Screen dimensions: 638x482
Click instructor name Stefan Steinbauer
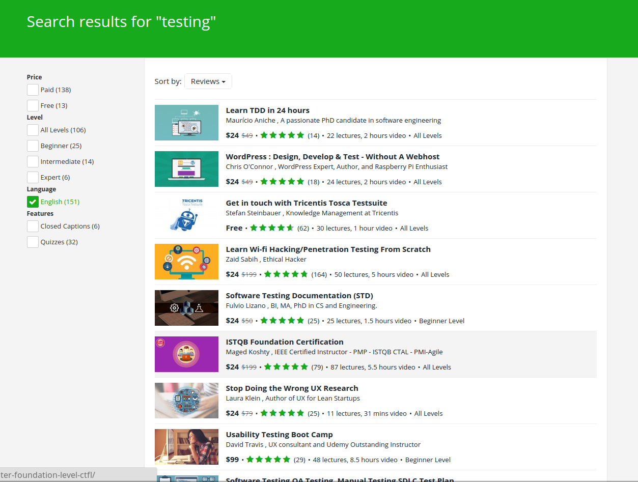[x=254, y=213]
